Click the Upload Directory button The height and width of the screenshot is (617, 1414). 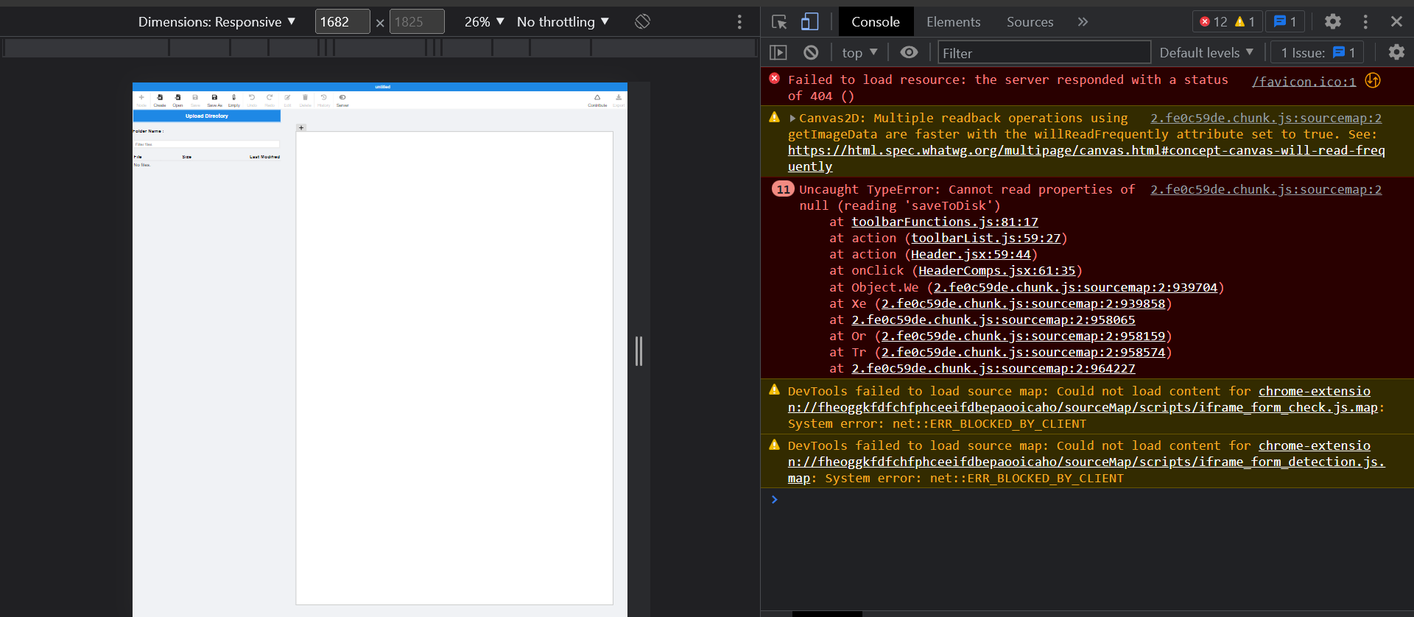pos(207,116)
